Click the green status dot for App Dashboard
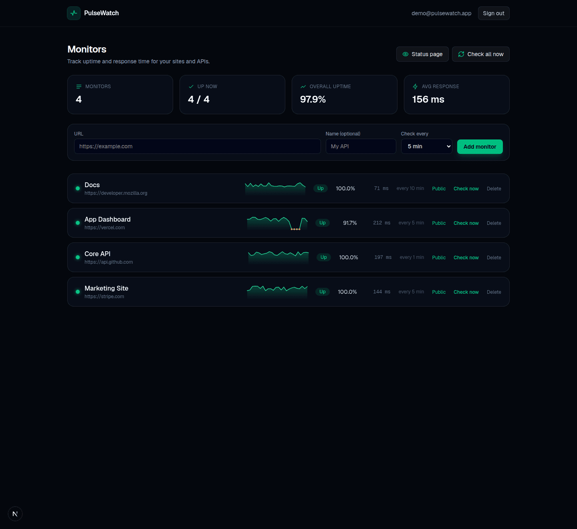This screenshot has width=577, height=529. pyautogui.click(x=78, y=223)
